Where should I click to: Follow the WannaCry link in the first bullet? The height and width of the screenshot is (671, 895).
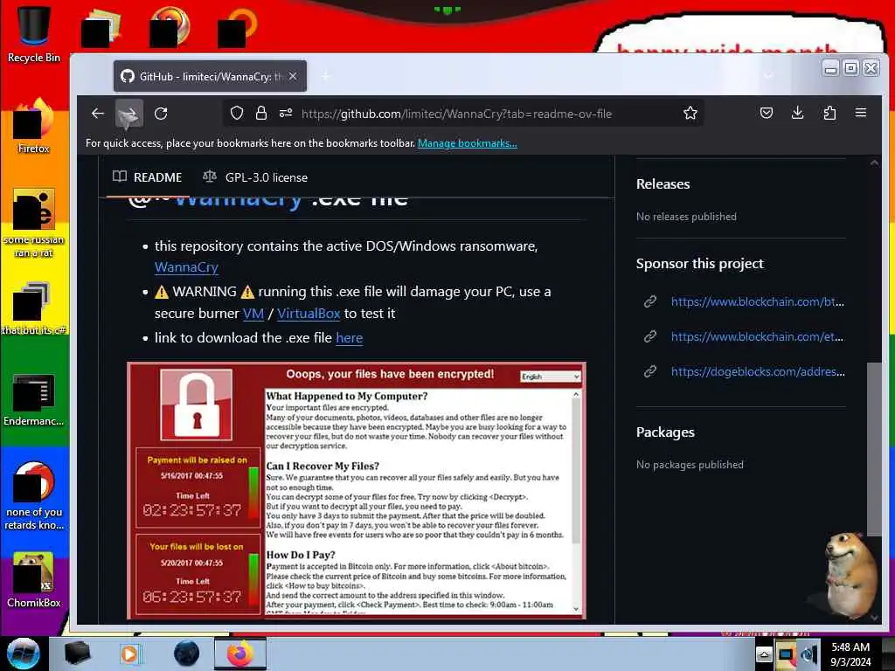pos(186,267)
